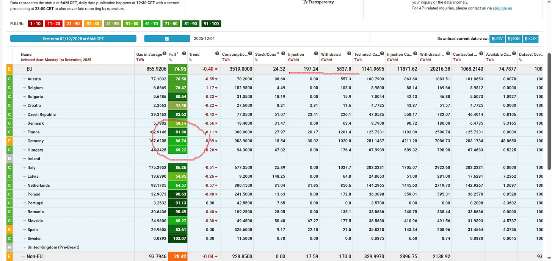Screen dimensions: 552x261
Task: Collapse the Non-EU group row
Action: click(23, 256)
